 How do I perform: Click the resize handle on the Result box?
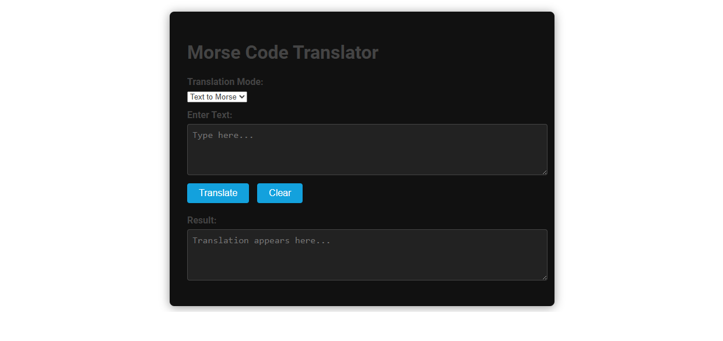tap(545, 277)
